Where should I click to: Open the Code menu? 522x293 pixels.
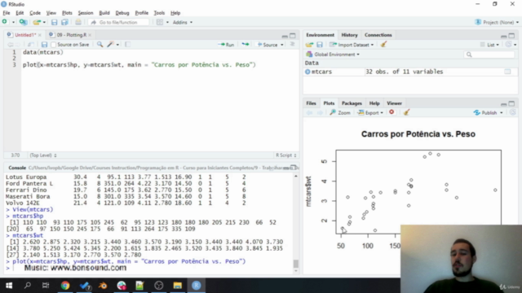[x=35, y=13]
